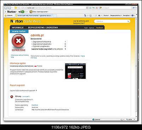Click the red virus icon beside Wirusy
This screenshot has height=130, width=142.
(x=12, y=97)
